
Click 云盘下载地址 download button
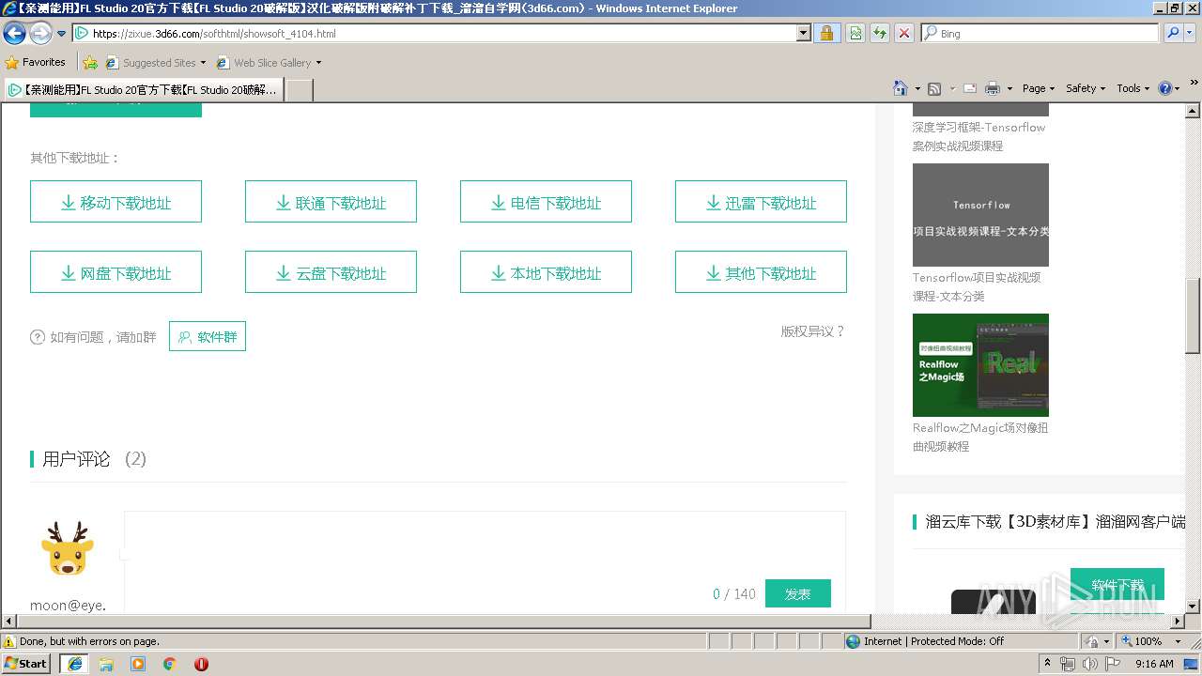click(331, 272)
